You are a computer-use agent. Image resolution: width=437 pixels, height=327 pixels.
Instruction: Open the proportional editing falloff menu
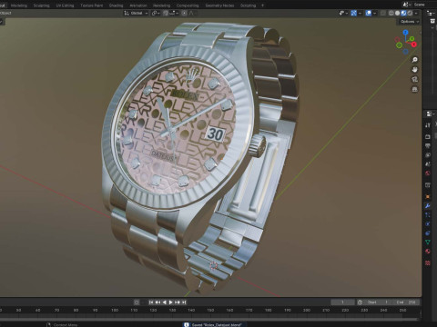(191, 13)
